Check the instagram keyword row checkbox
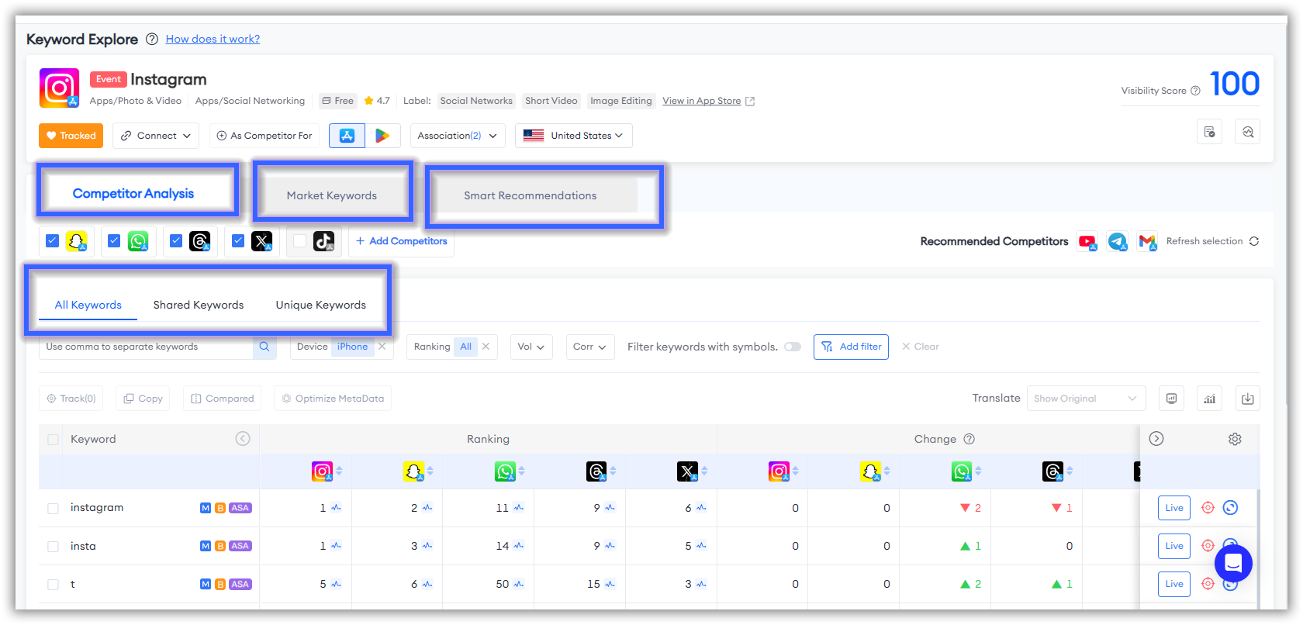1303x625 pixels. [53, 509]
